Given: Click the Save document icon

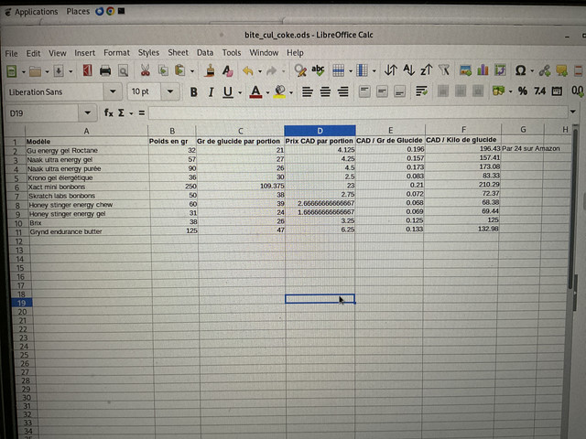Looking at the screenshot, I should [59, 71].
